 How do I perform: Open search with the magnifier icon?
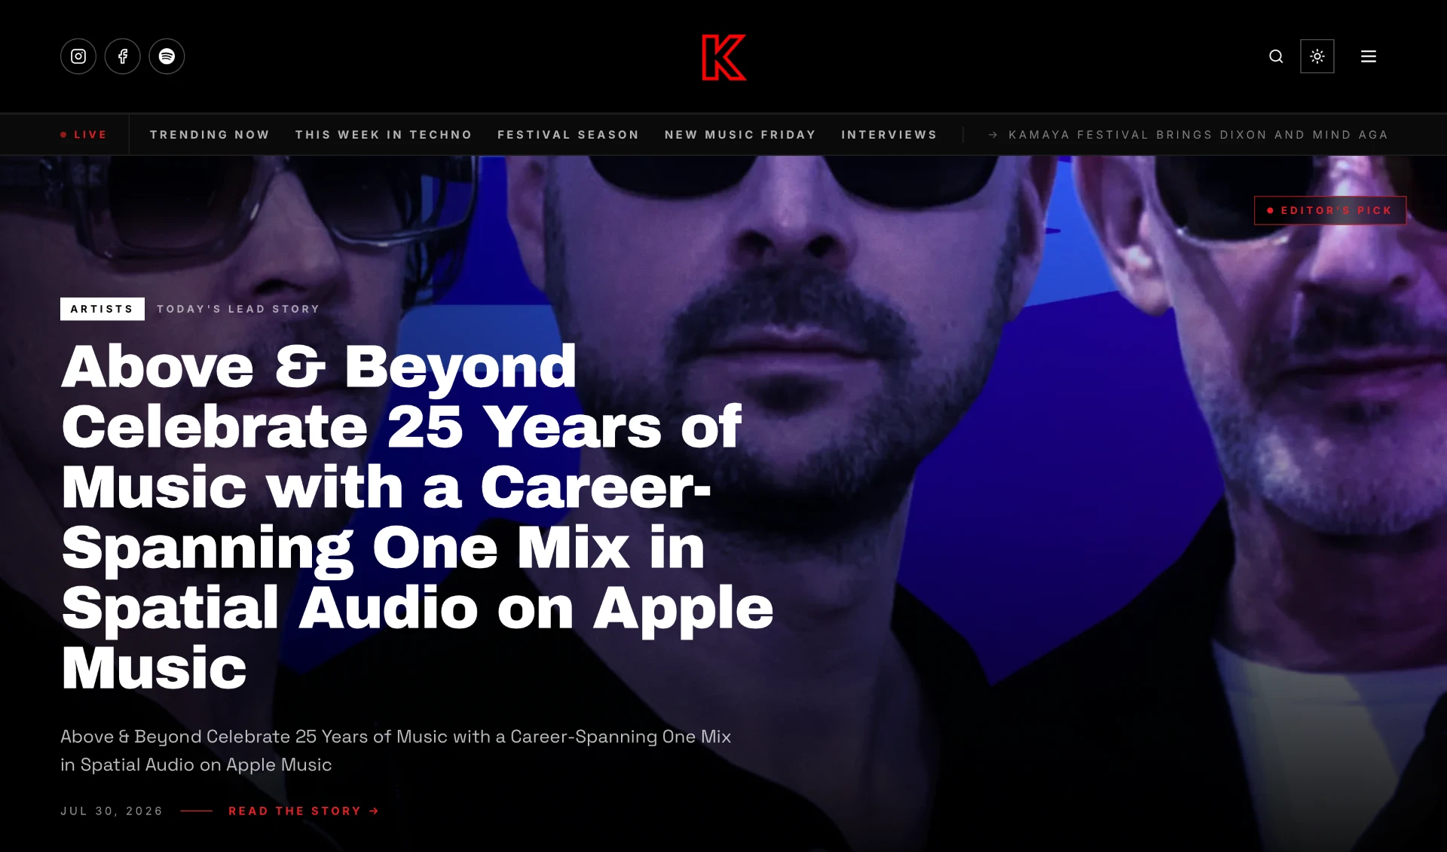[x=1276, y=56]
